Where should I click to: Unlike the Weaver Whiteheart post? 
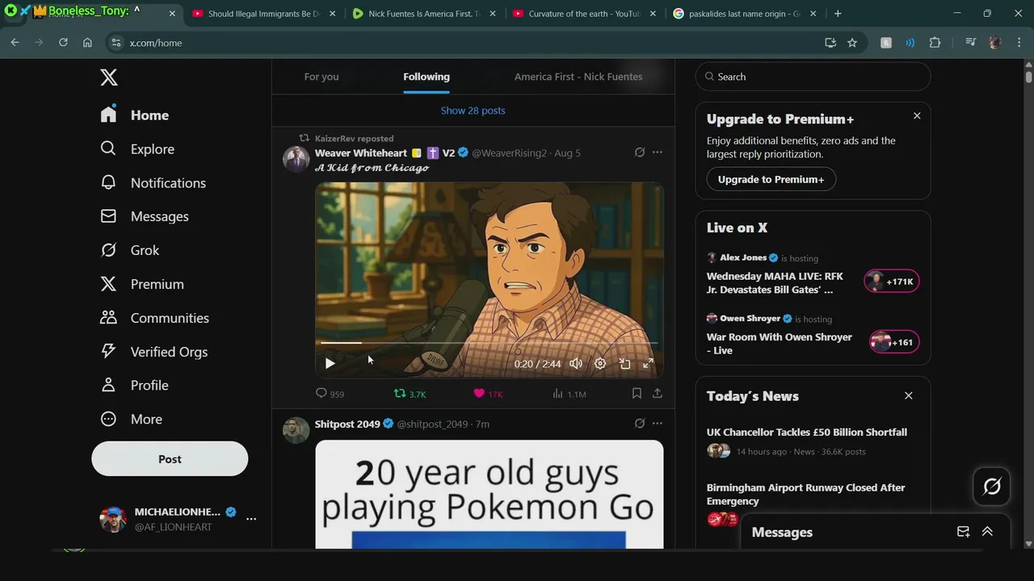[x=488, y=394]
